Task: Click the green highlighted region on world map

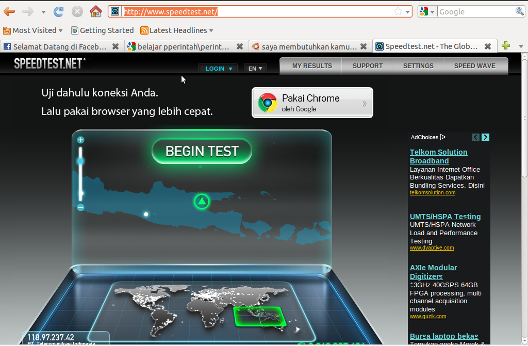Action: (x=260, y=317)
